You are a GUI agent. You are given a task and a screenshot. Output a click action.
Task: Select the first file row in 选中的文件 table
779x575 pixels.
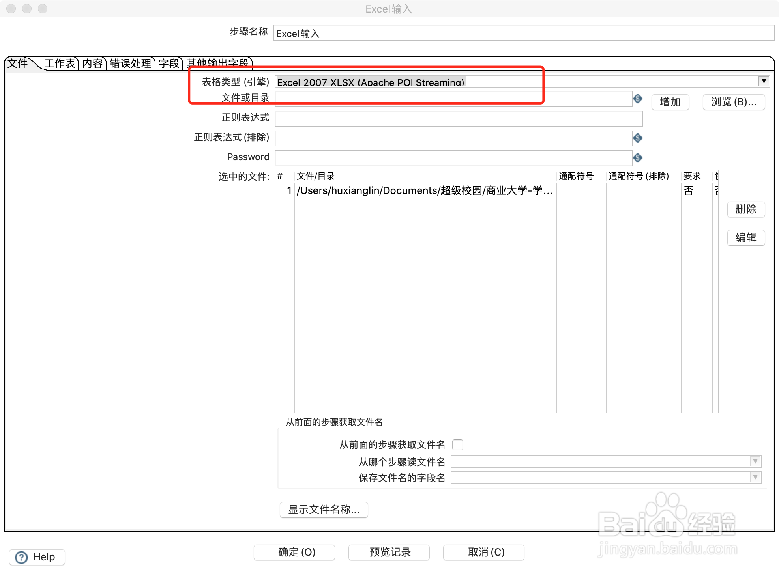424,191
